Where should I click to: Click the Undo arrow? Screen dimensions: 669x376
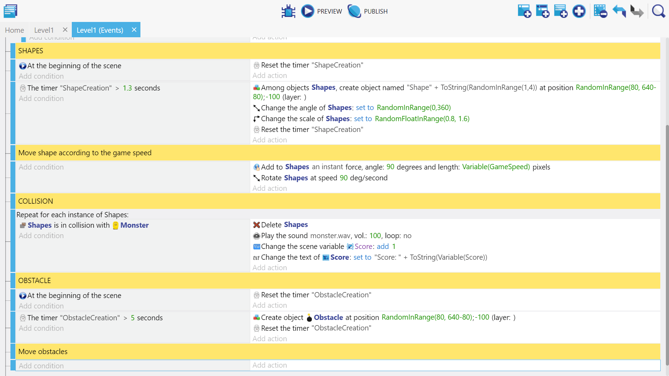619,11
